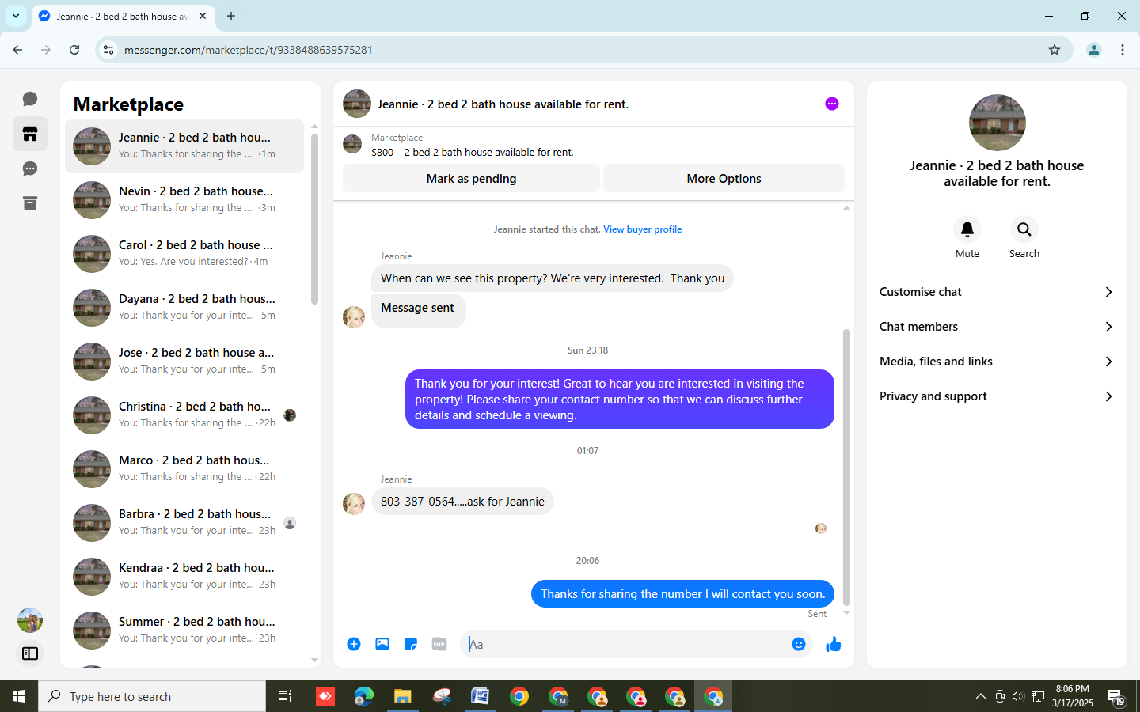Click More Options button
Screen dimensions: 1140x712
[x=724, y=178]
